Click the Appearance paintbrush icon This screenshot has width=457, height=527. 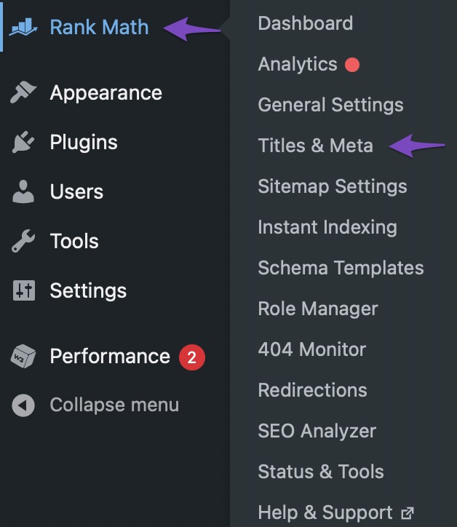[x=24, y=93]
